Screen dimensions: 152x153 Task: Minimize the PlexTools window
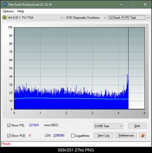(x=121, y=5)
